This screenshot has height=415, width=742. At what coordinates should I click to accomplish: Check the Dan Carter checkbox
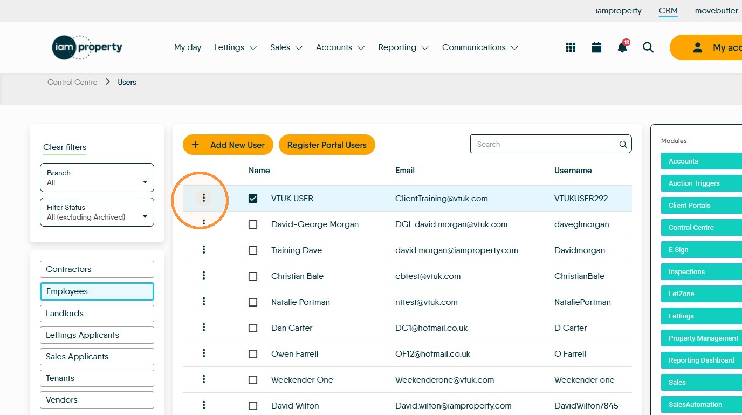click(x=253, y=328)
